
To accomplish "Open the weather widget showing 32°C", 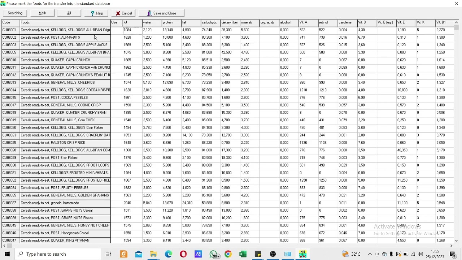I will coord(350,254).
